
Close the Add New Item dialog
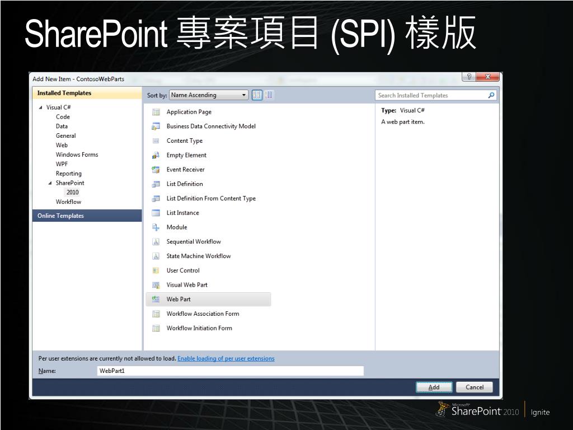tap(487, 77)
